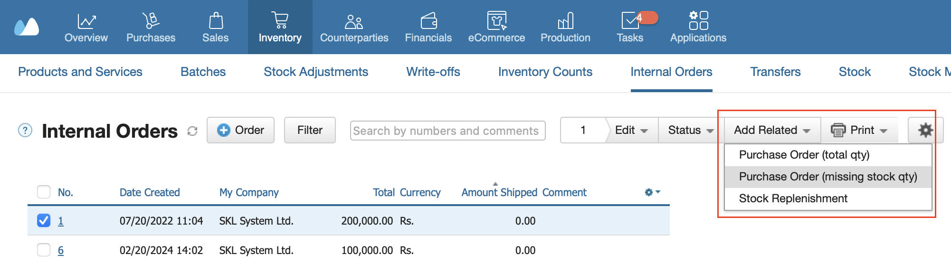Expand the Edit dropdown
Screen dimensions: 951x264
(631, 130)
